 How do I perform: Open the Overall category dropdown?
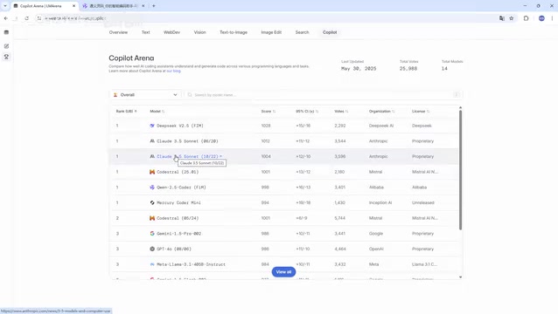(x=145, y=95)
